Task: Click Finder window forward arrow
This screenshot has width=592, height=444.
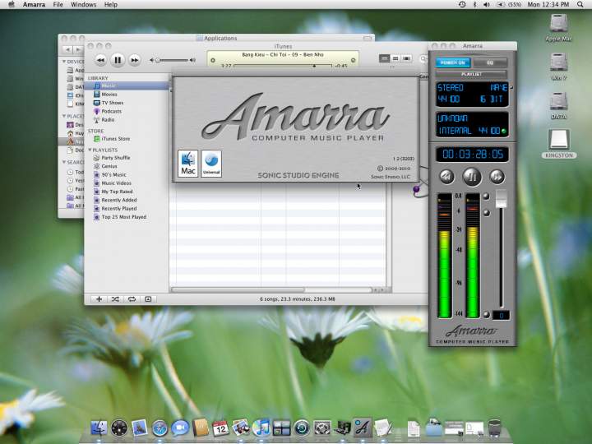Action: [78, 49]
